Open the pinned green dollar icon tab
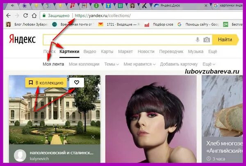The height and width of the screenshot is (166, 246). [x=96, y=6]
